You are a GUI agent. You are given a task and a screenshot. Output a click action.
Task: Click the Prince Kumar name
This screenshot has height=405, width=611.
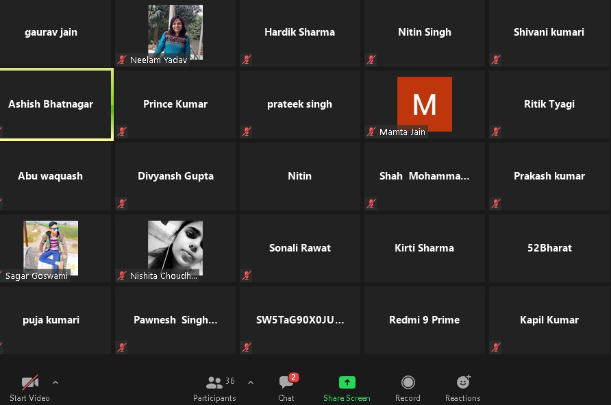[x=175, y=104]
